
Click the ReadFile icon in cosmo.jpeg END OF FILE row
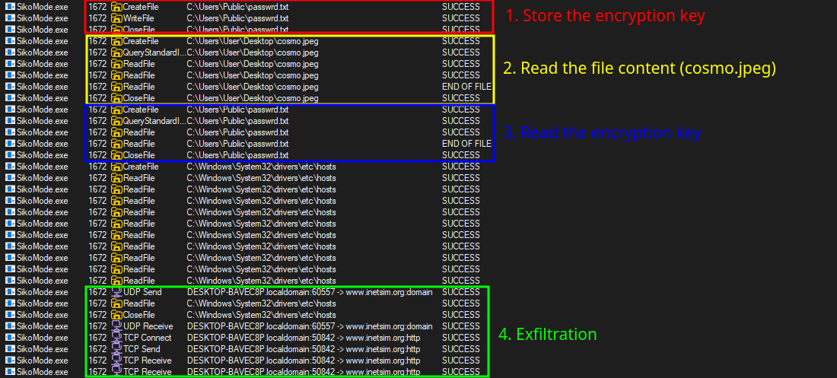point(116,87)
